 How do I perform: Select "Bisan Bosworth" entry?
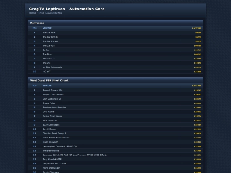point(50,142)
